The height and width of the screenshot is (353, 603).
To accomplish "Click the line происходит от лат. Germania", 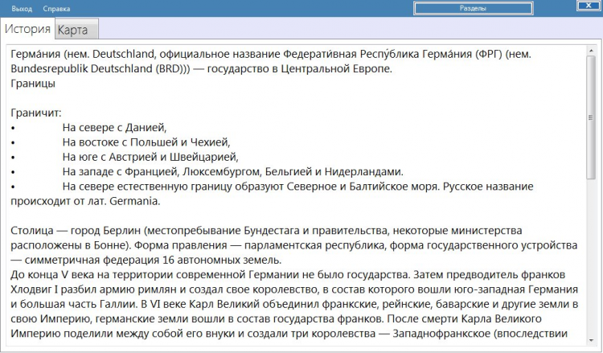I will tap(85, 201).
